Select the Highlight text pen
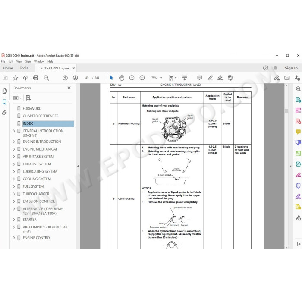 coord(210,78)
